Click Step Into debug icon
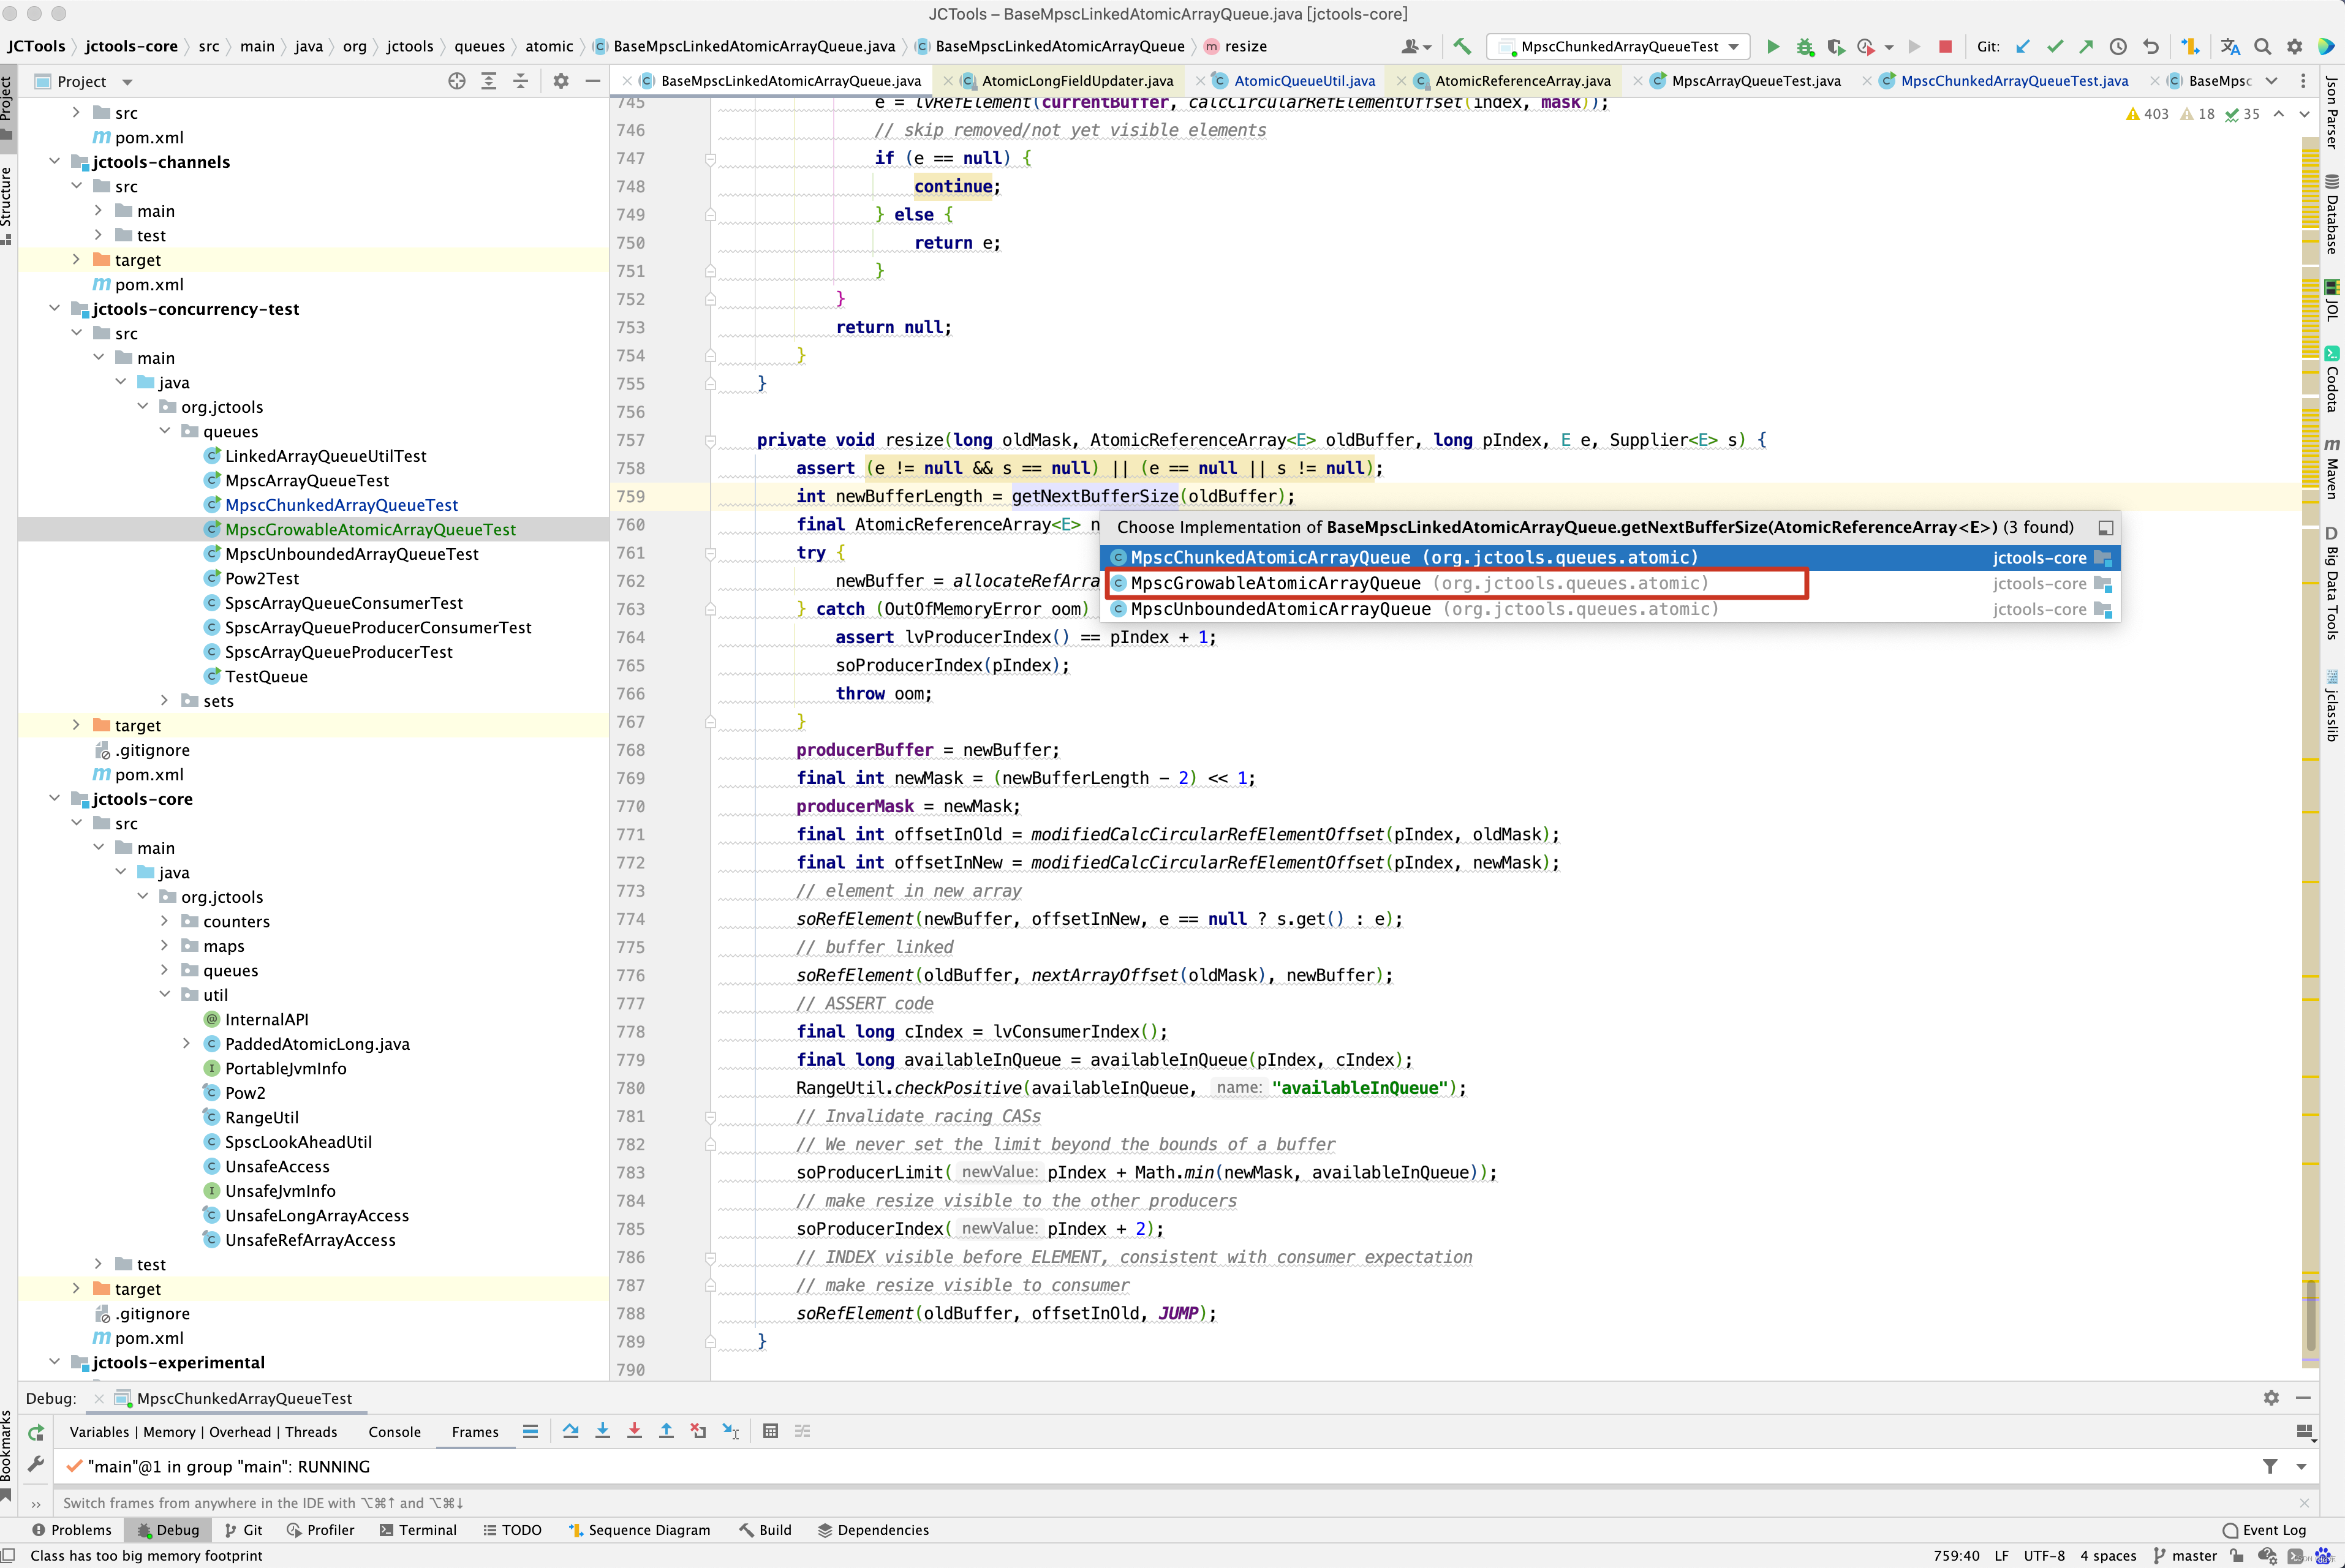The height and width of the screenshot is (1568, 2345). 602,1431
